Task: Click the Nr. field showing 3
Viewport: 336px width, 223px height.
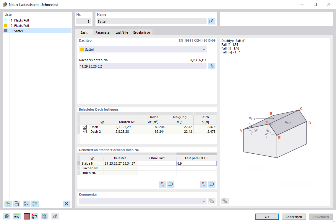Action: [x=84, y=21]
